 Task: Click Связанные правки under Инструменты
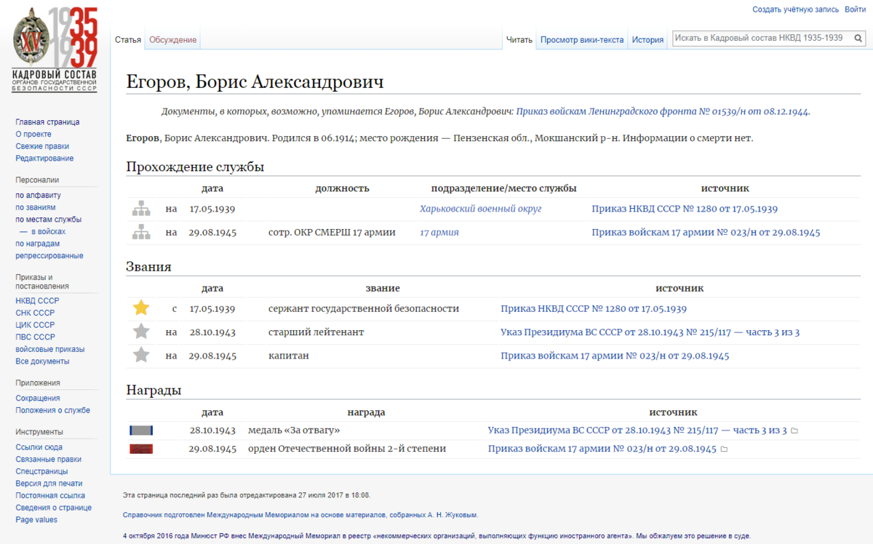click(48, 459)
